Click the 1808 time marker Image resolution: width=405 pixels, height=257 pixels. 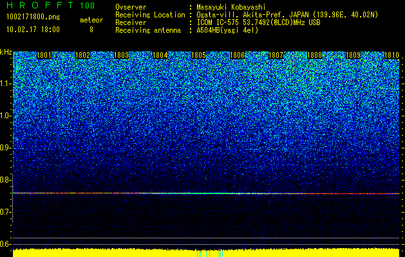click(314, 55)
